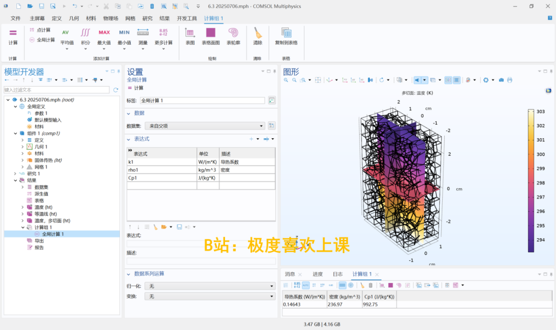556x330 pixels.
Task: Click the 计算 button under 设置 title
Action: tap(135, 88)
